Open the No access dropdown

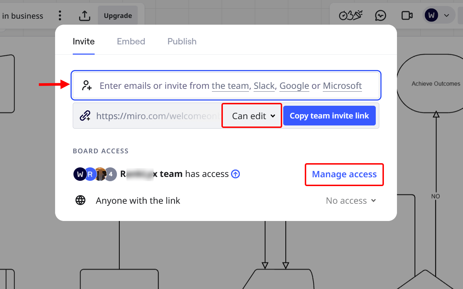click(x=351, y=201)
